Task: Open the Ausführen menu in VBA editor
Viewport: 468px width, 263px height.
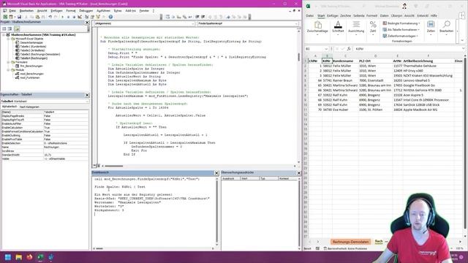Action: pos(103,11)
